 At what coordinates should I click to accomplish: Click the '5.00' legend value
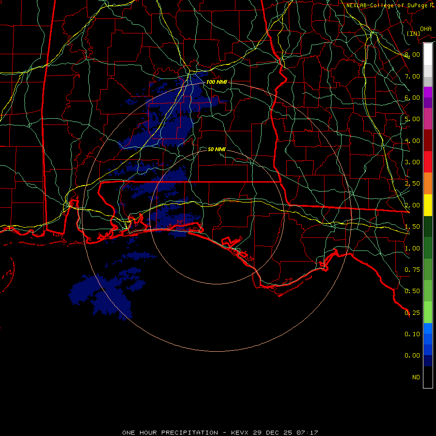pos(412,119)
